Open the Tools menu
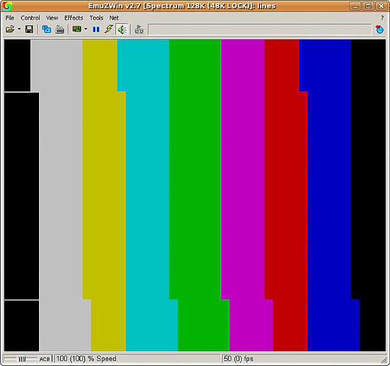The image size is (390, 366). 96,18
